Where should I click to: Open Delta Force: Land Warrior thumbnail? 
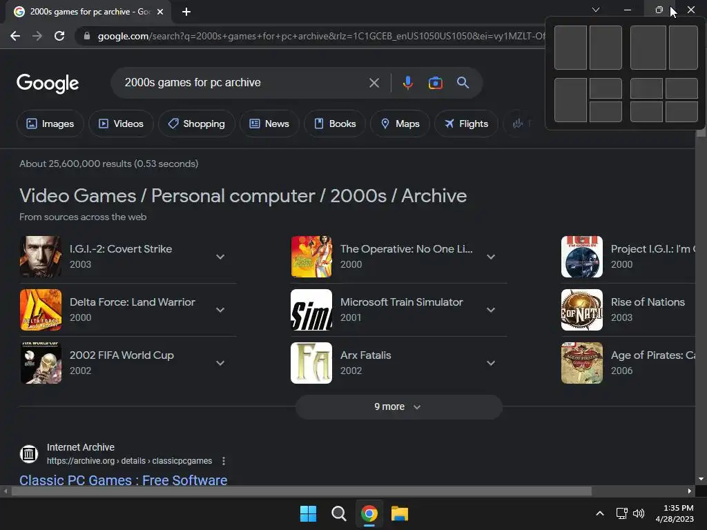click(41, 310)
